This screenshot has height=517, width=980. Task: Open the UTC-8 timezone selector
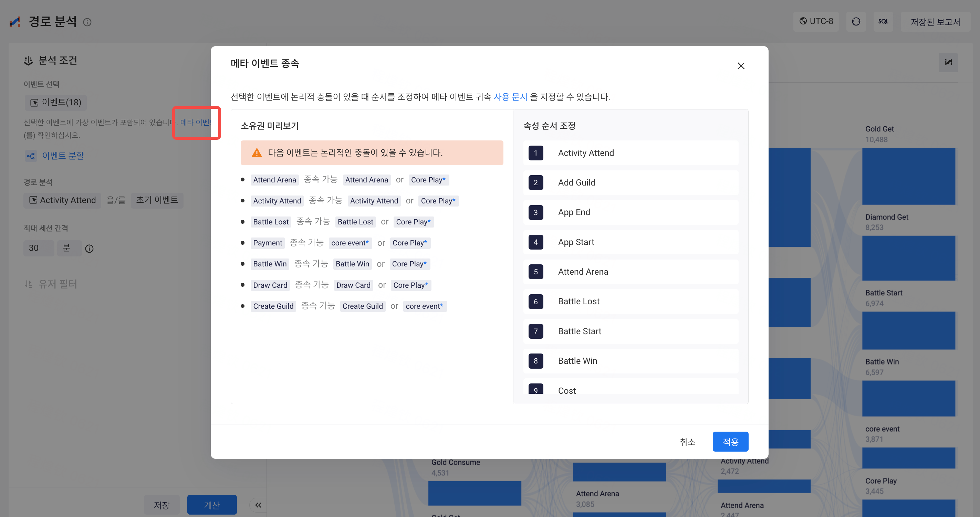[x=816, y=21]
